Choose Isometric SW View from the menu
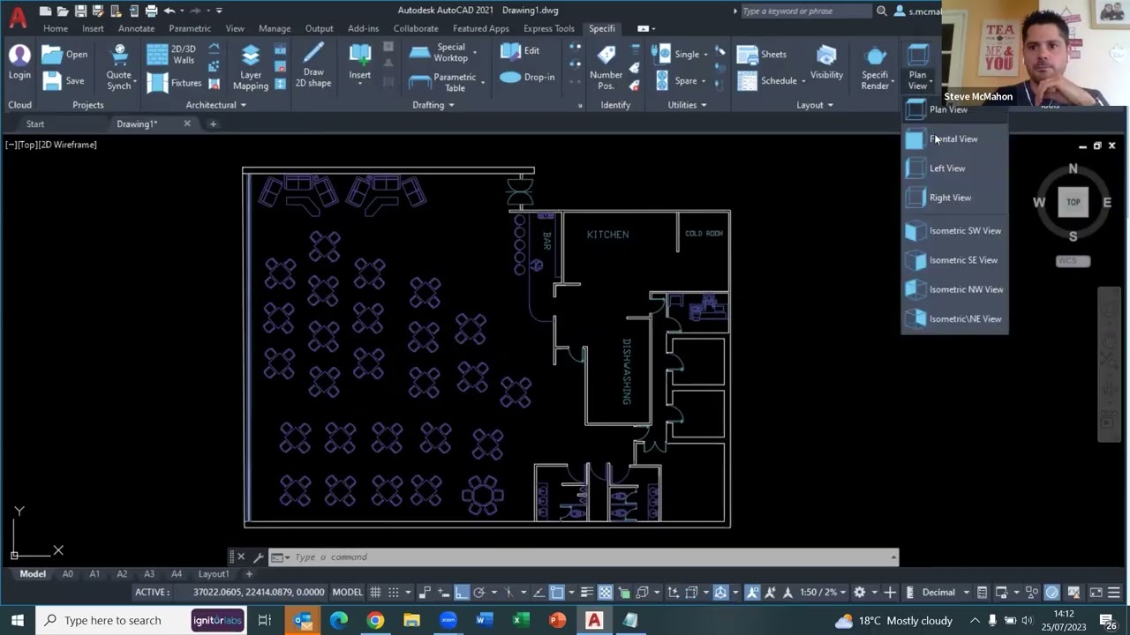The image size is (1130, 635). click(954, 231)
